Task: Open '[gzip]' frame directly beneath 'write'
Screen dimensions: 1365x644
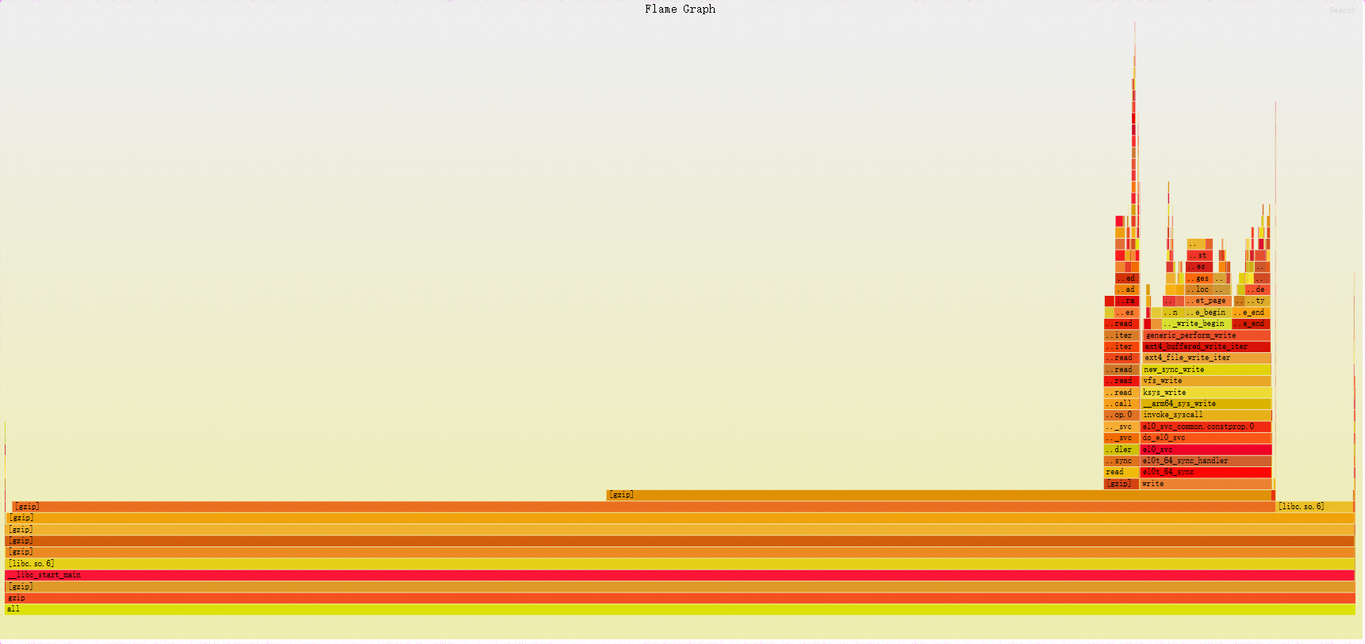Action: [x=940, y=495]
